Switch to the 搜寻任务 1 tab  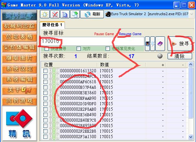click(x=52, y=25)
